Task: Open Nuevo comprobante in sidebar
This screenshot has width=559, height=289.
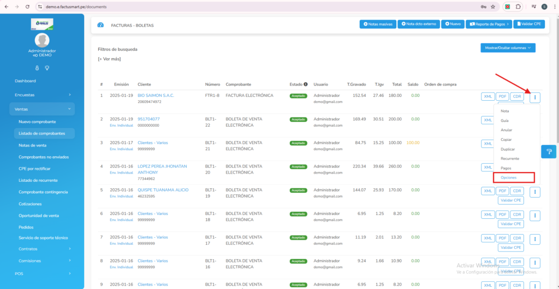Action: (x=37, y=121)
